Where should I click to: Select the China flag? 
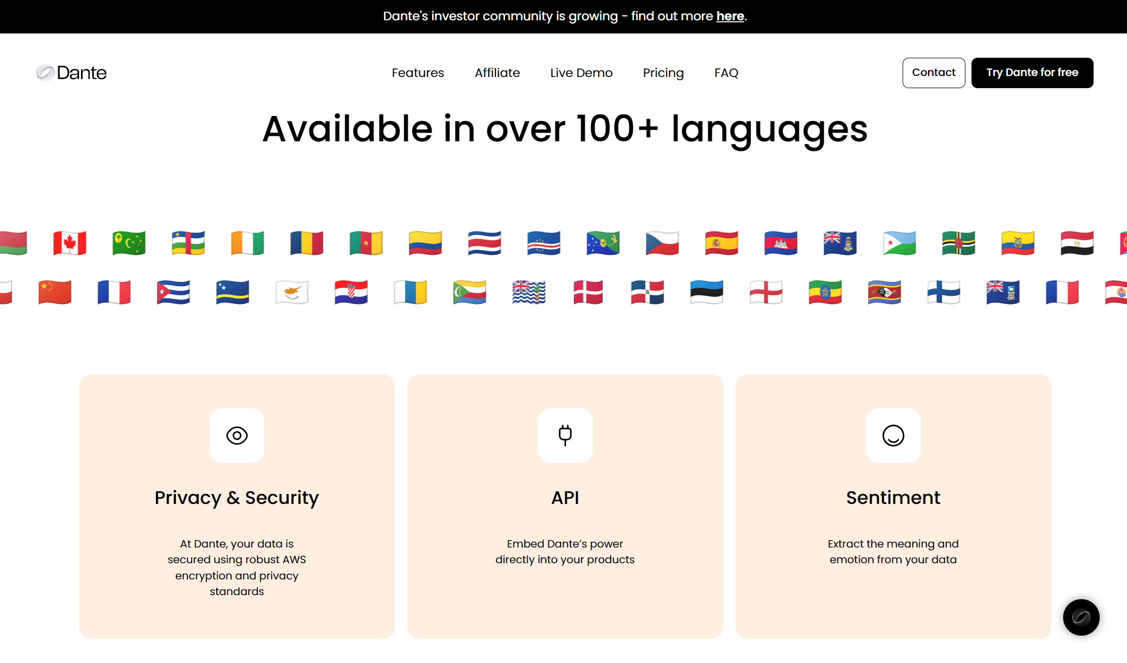55,292
